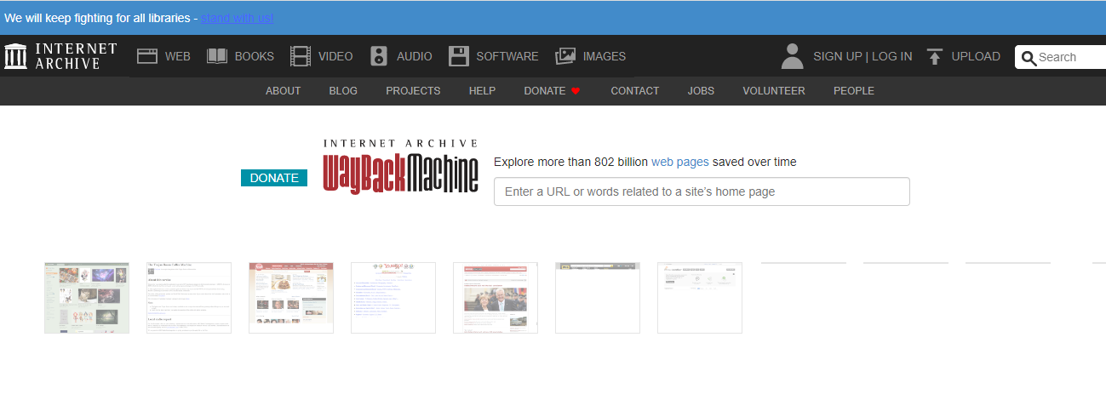Open the PEOPLE page
Screen dimensions: 1106x400
point(854,91)
